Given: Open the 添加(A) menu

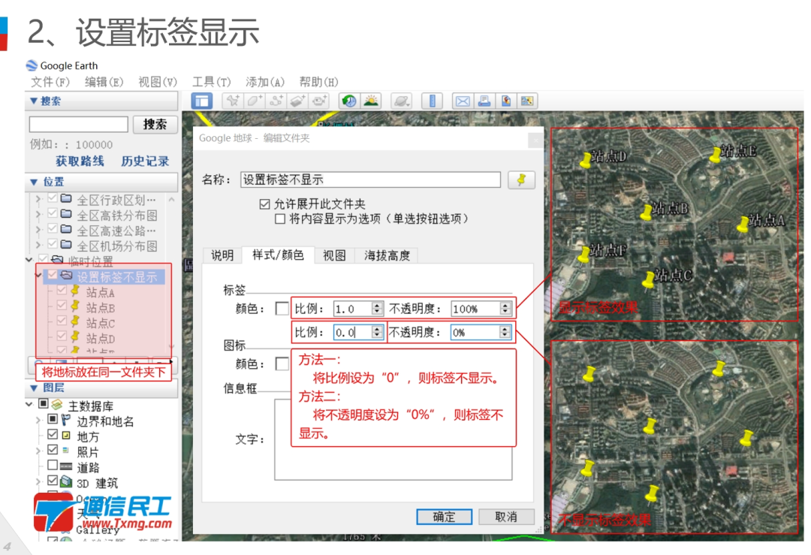Looking at the screenshot, I should click(x=265, y=82).
